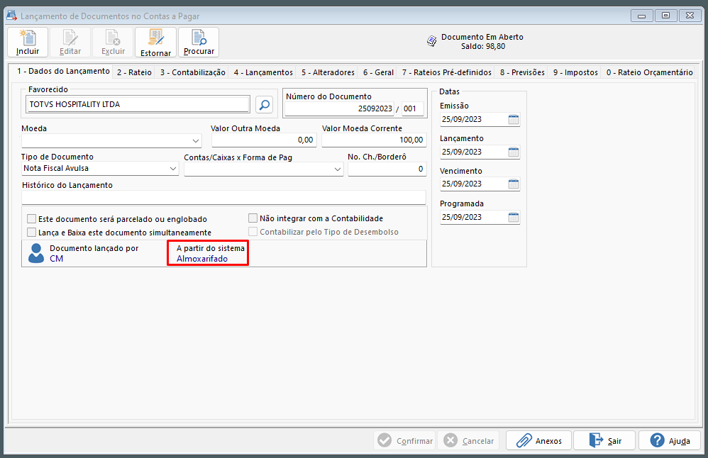Image resolution: width=708 pixels, height=458 pixels.
Task: Click the Saldo: 98,80 text
Action: (482, 47)
